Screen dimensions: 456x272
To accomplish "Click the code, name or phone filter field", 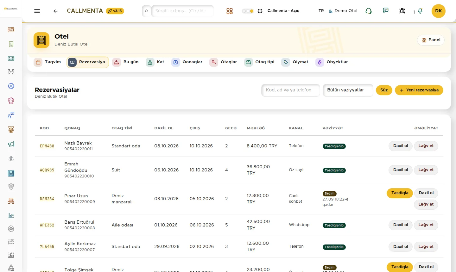I will click(291, 90).
